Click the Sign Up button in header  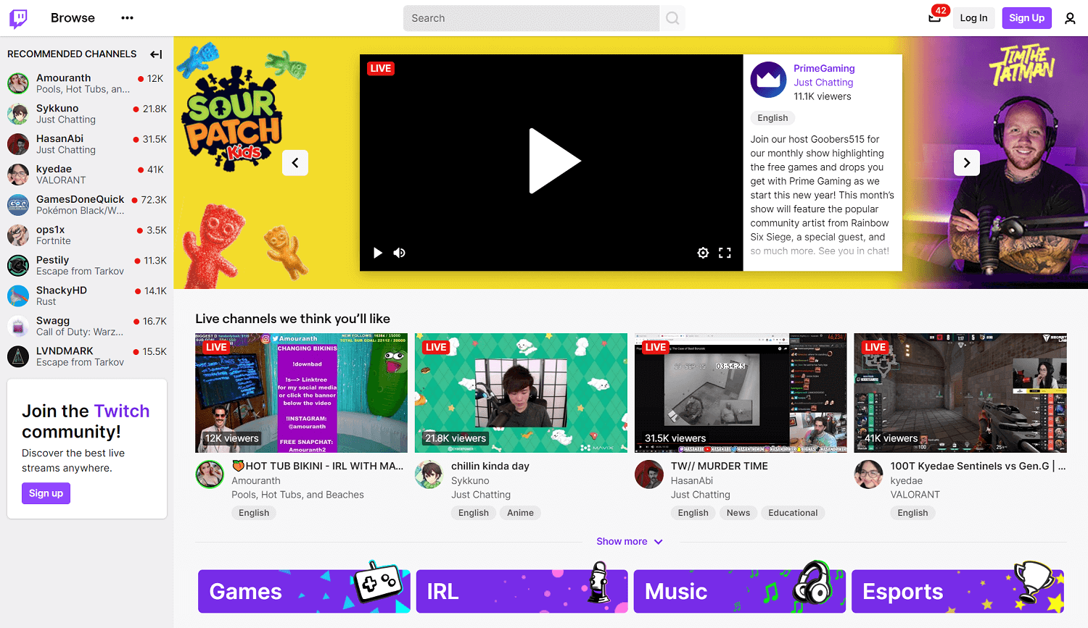[1027, 18]
